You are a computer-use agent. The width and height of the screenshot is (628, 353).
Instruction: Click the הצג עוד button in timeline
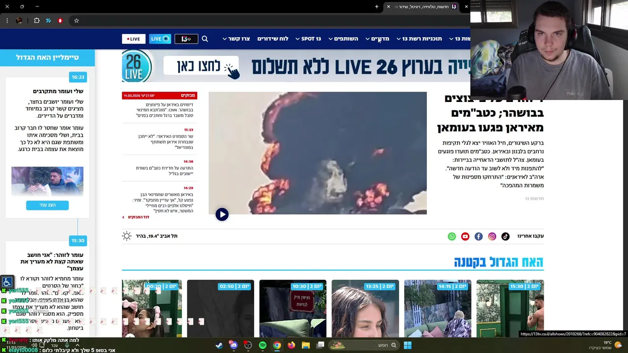click(x=48, y=205)
